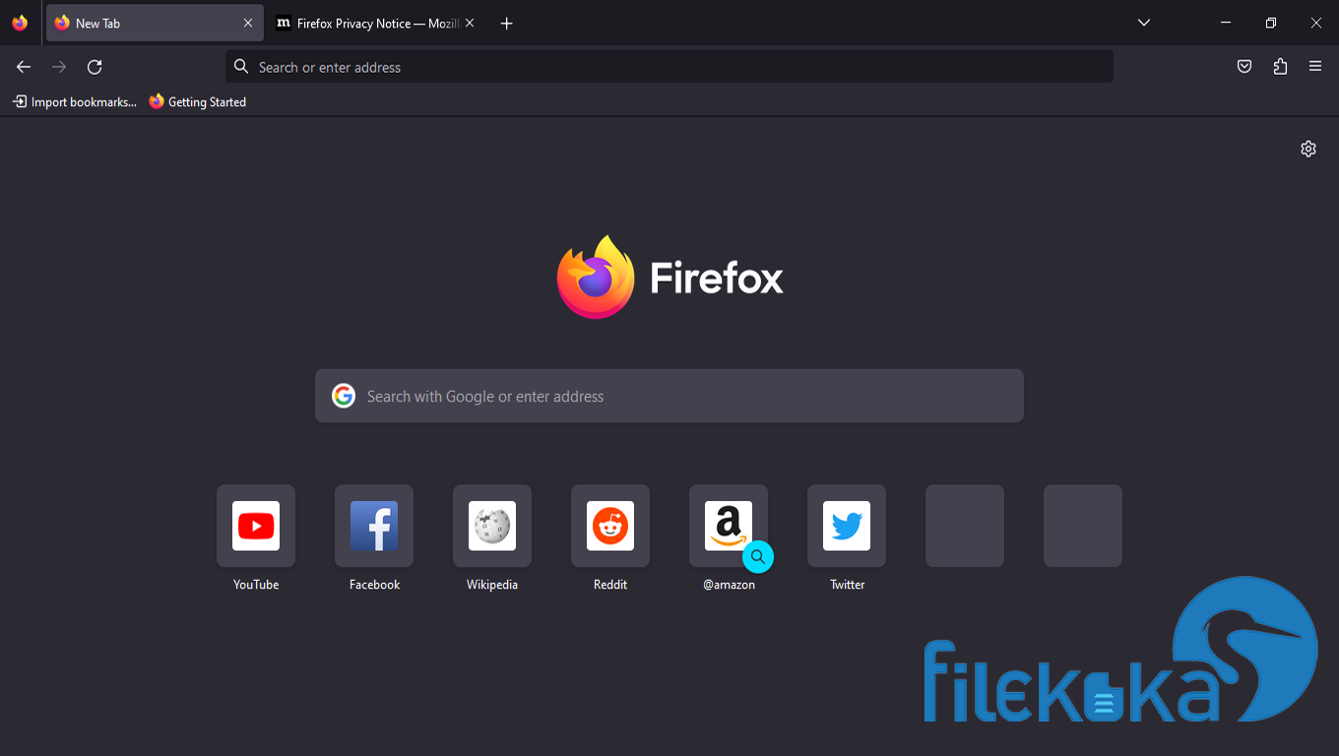1339x756 pixels.
Task: Click Import bookmarks in bookmarks toolbar
Action: 75,101
